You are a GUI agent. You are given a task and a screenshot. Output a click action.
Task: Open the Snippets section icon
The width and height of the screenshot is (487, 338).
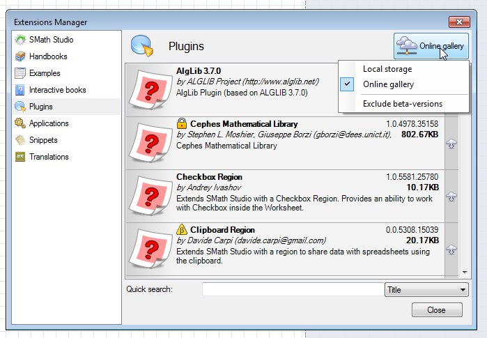click(x=20, y=140)
